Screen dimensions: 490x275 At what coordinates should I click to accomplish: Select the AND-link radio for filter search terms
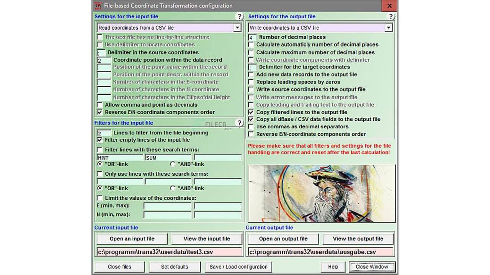click(173, 163)
